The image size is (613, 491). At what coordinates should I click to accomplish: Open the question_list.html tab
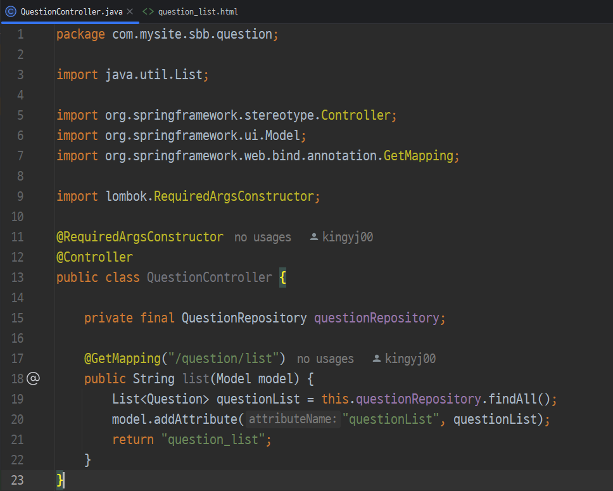coord(190,12)
